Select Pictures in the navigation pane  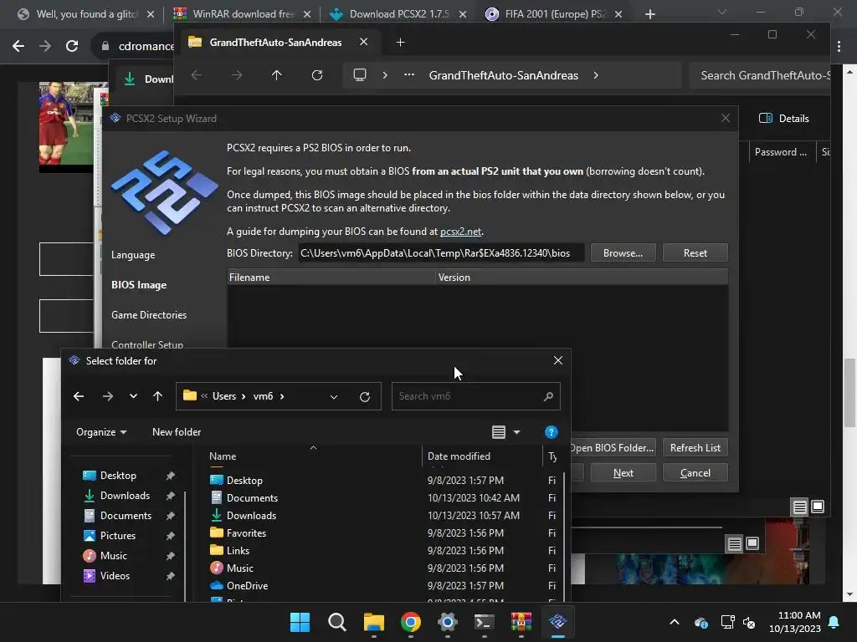click(117, 536)
